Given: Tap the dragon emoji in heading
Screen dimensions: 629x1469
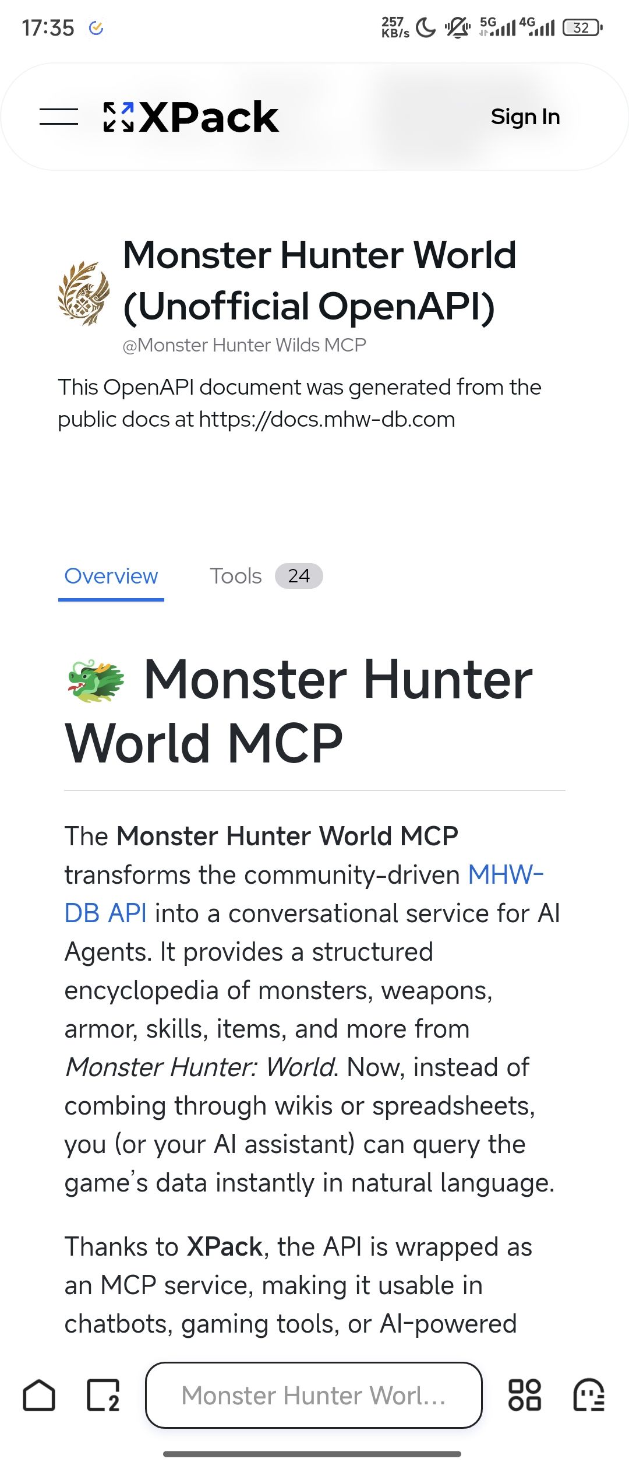Looking at the screenshot, I should tap(96, 681).
